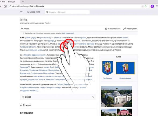Open the red university building photo
The image size is (158, 116).
pyautogui.click(x=124, y=112)
